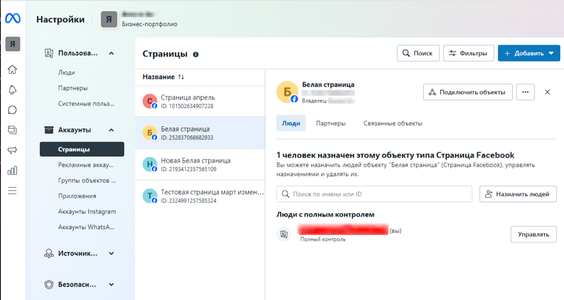Click the Meta logo icon
Viewport: 564px width, 300px height.
point(12,19)
